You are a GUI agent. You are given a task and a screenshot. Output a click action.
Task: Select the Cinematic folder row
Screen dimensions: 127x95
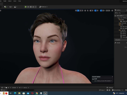coord(121,23)
